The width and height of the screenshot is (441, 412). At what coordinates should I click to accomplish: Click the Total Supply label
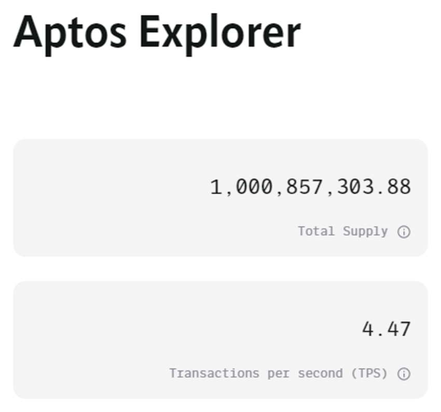pyautogui.click(x=342, y=231)
